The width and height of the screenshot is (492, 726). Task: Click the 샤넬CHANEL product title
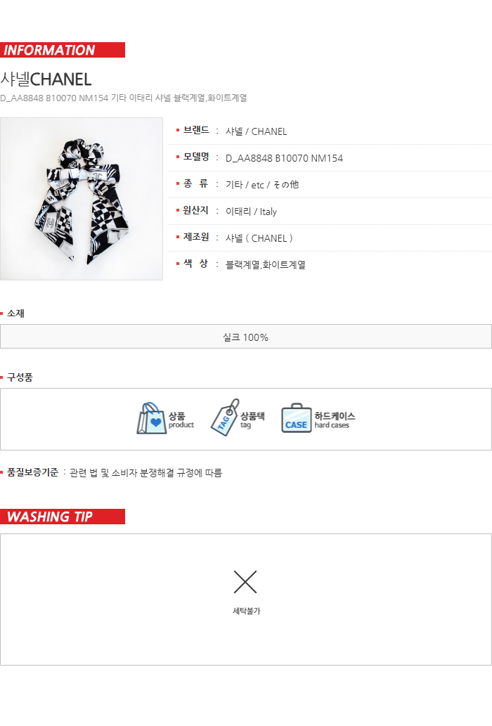pos(46,79)
